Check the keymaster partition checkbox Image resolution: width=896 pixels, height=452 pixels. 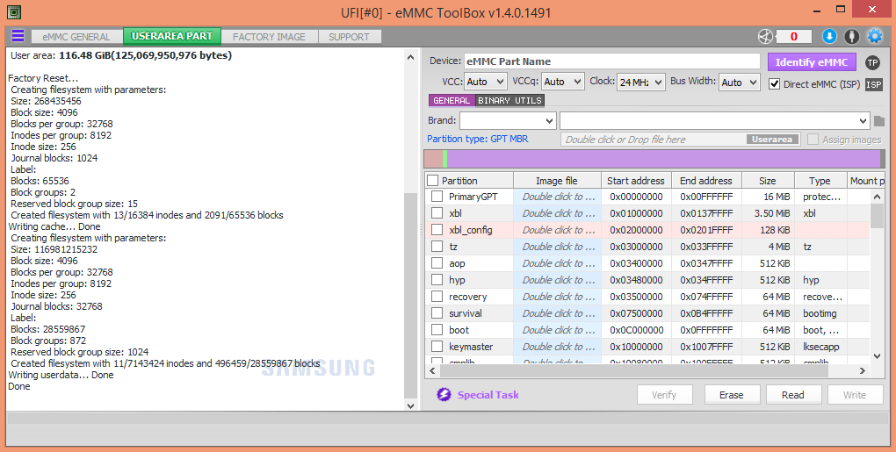pos(437,347)
